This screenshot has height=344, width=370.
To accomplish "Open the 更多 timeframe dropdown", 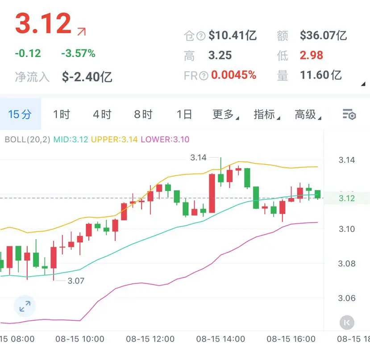I will tap(225, 114).
